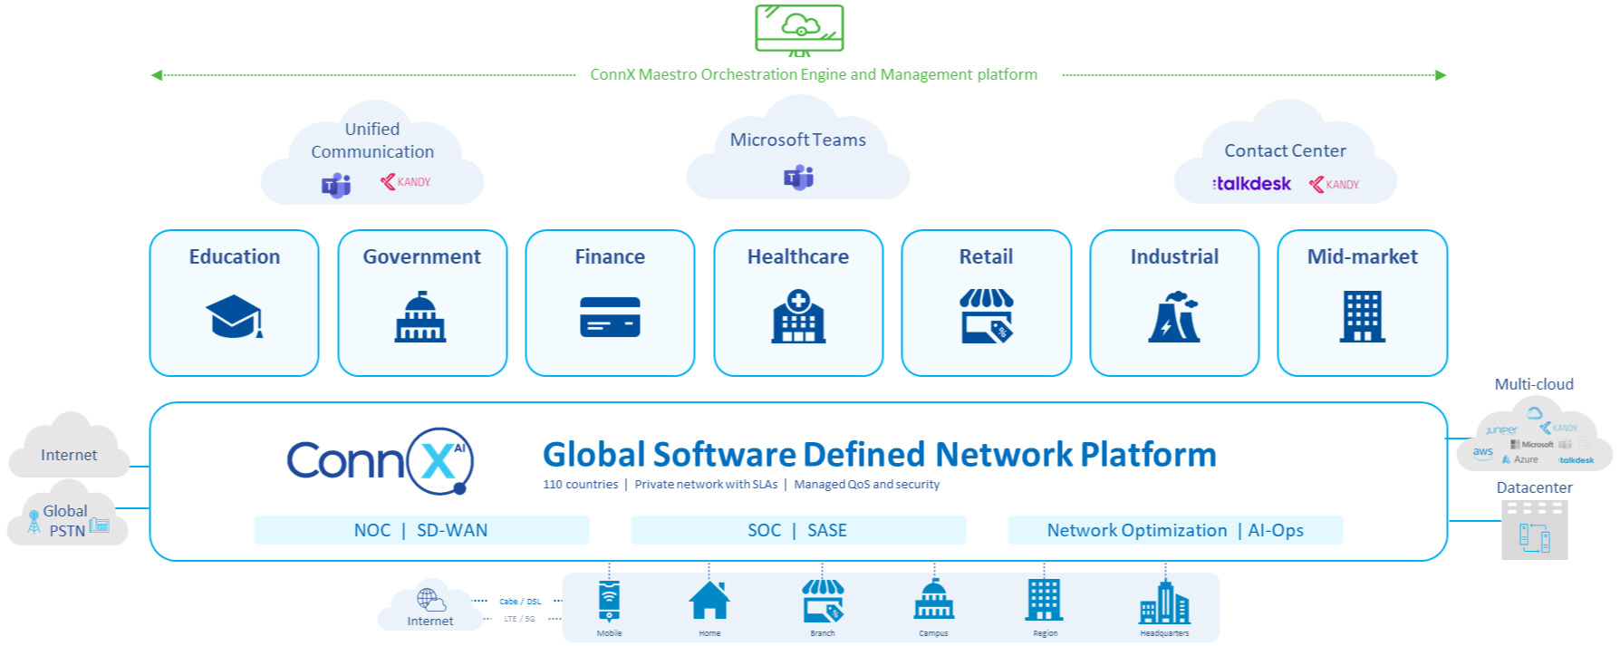This screenshot has width=1620, height=646.
Task: Select the 'Datacenter' label
Action: coord(1535,487)
